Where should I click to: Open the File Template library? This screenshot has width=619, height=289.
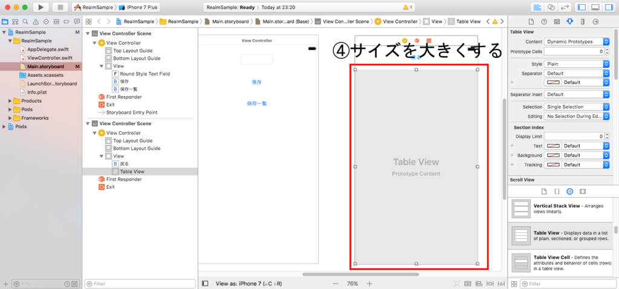coord(544,192)
